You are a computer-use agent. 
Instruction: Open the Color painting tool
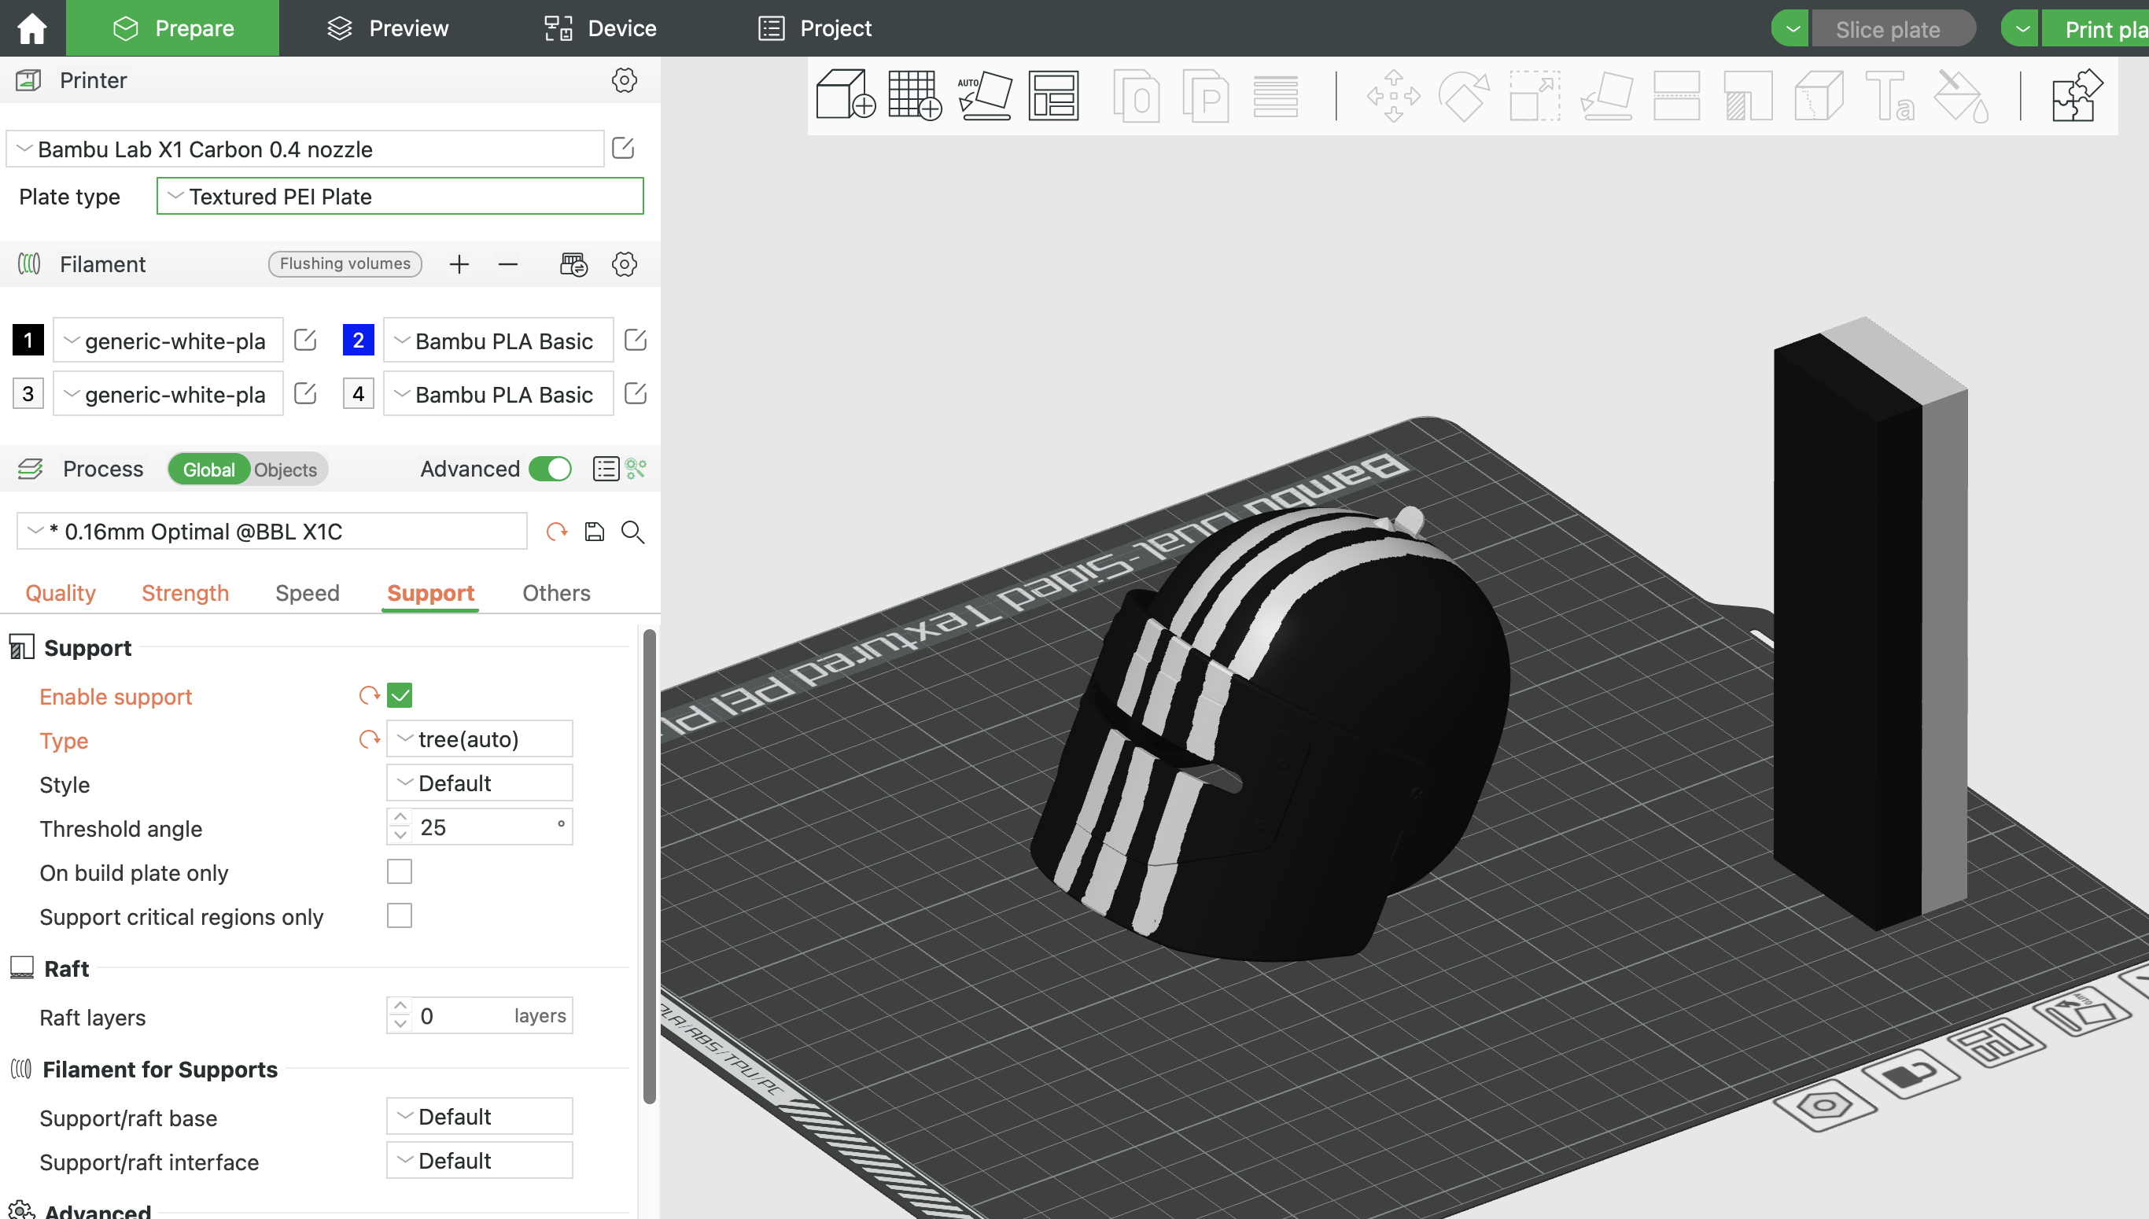(1959, 94)
